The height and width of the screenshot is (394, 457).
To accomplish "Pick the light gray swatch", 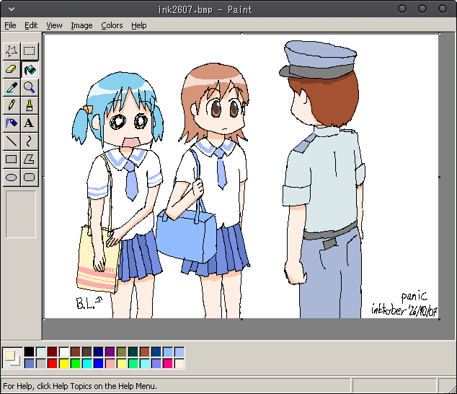I will [x=41, y=364].
